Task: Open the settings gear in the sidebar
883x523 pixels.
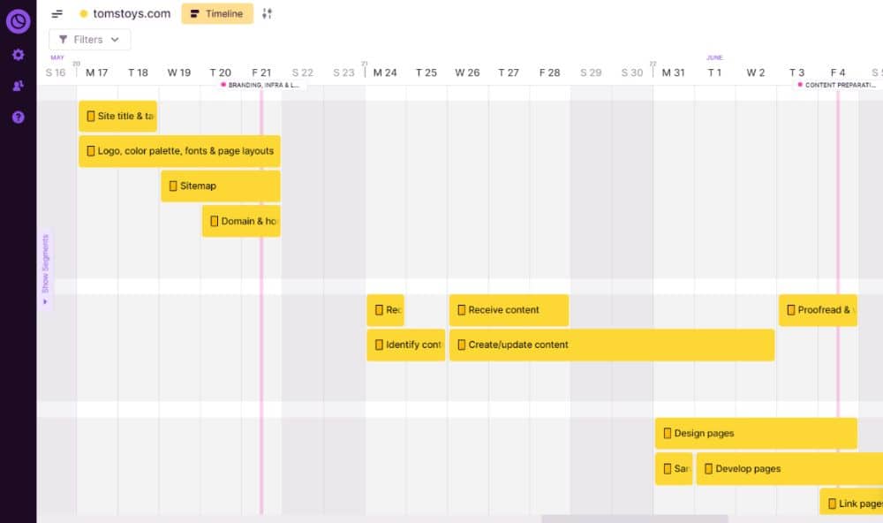Action: [x=18, y=55]
